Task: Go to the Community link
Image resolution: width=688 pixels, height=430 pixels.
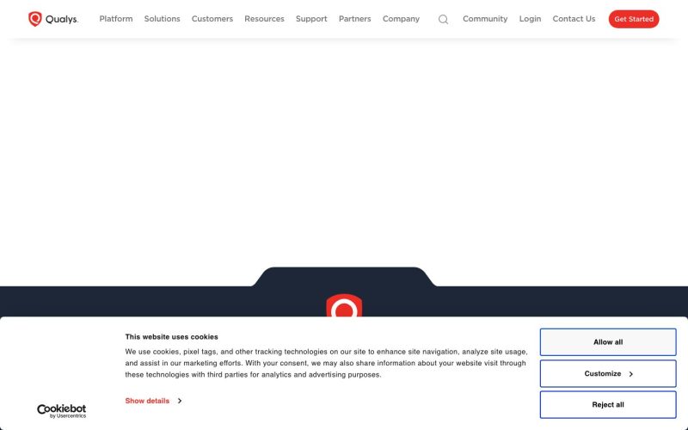Action: [x=485, y=19]
